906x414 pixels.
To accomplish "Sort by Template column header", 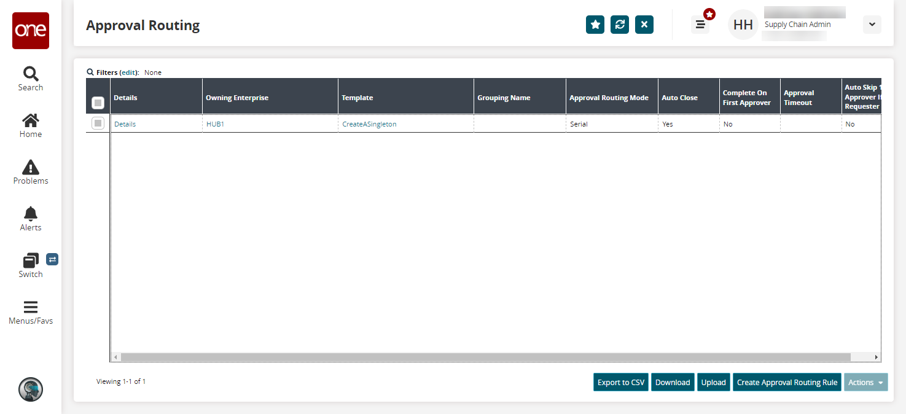I will (x=406, y=96).
